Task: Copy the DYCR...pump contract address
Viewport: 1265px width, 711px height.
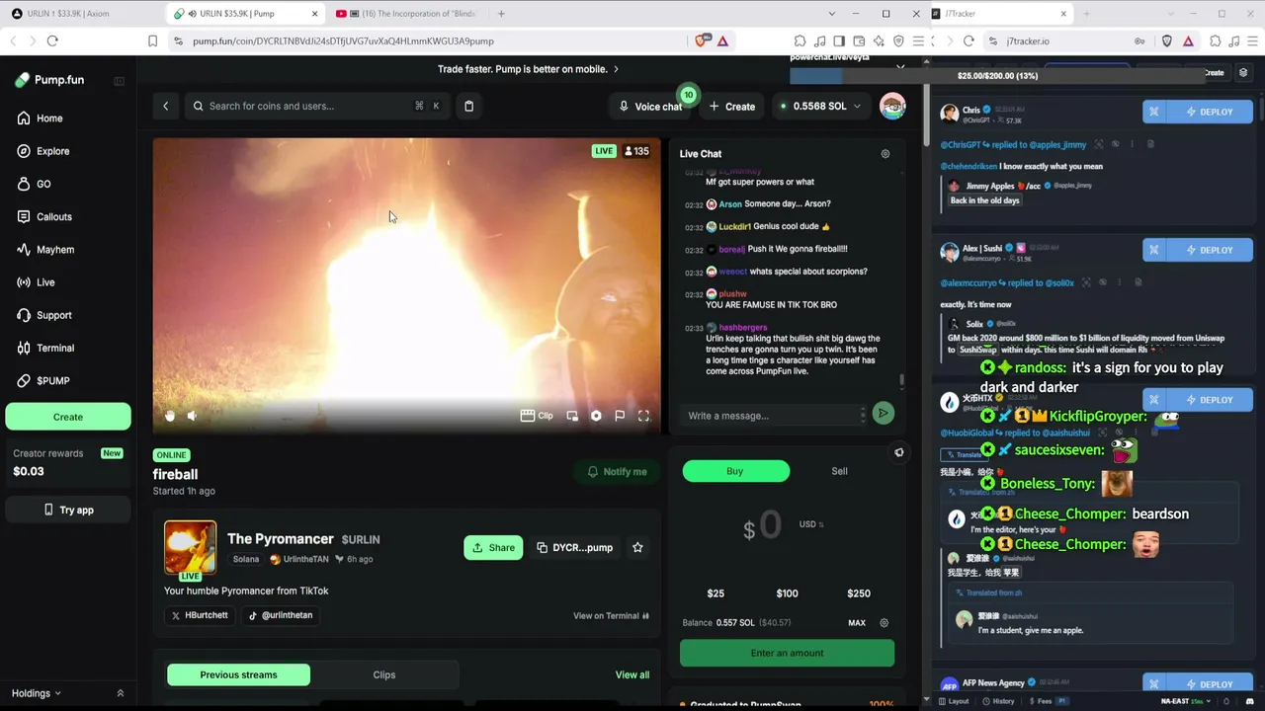Action: click(574, 547)
